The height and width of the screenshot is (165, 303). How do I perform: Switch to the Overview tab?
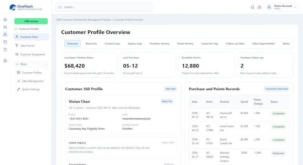tap(72, 43)
